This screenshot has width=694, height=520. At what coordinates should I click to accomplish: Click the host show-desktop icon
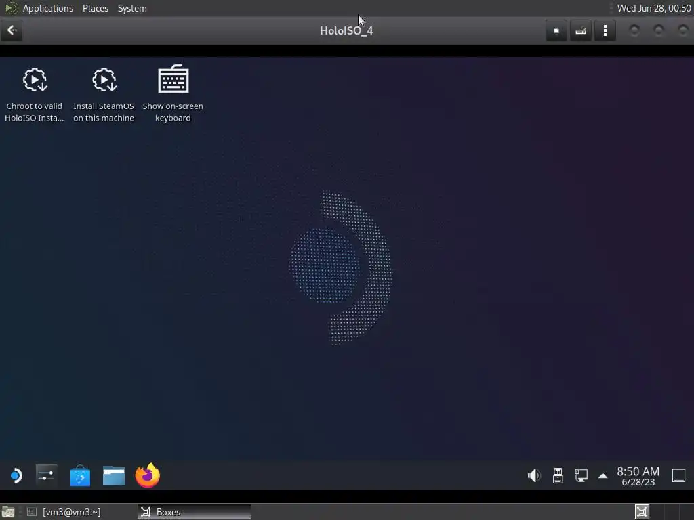pos(8,512)
